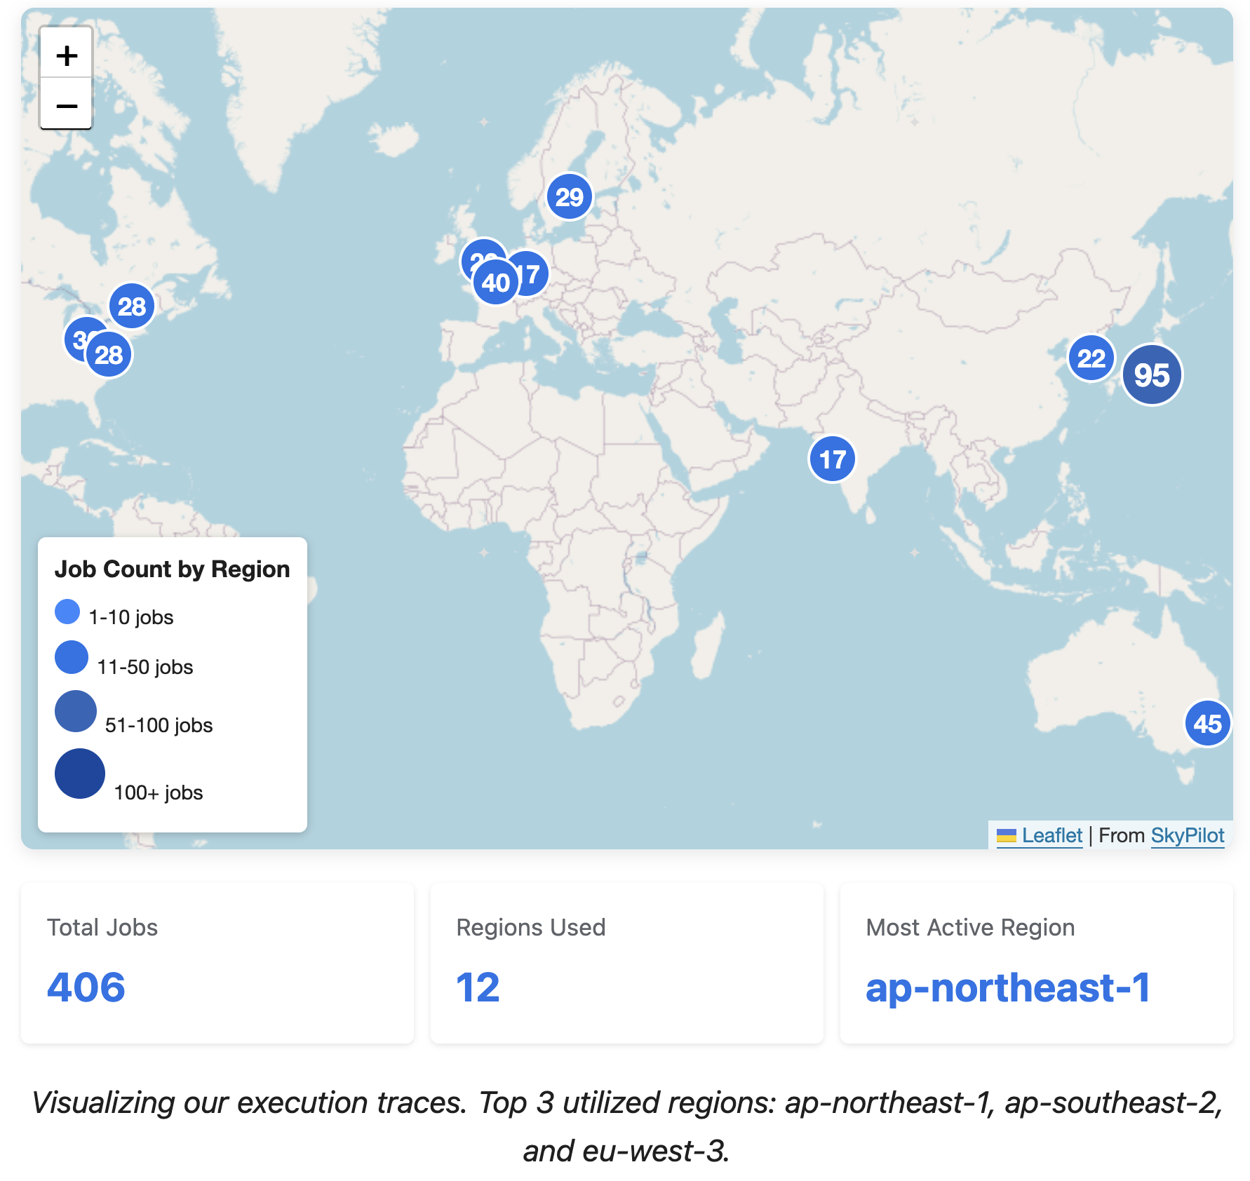Screen dimensions: 1250x1181
Task: Zoom in on the map
Action: (x=66, y=54)
